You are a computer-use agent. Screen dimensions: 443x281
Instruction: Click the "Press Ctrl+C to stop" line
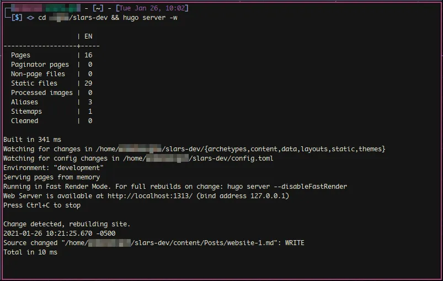[42, 205]
